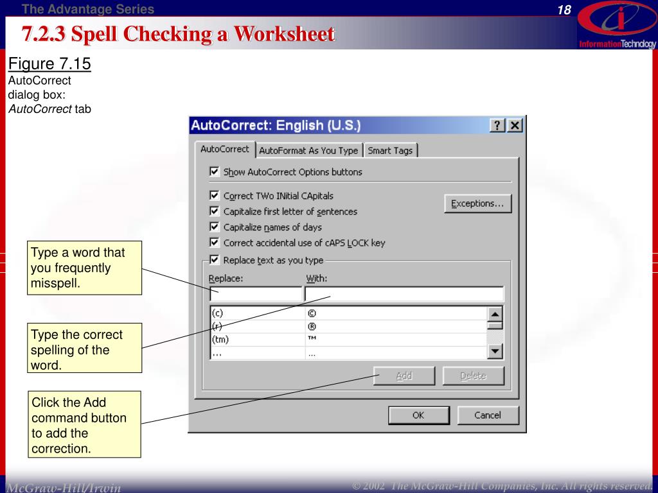Open the AutoFormat As You Type tab
Viewport: 658px width, 493px height.
[x=308, y=150]
